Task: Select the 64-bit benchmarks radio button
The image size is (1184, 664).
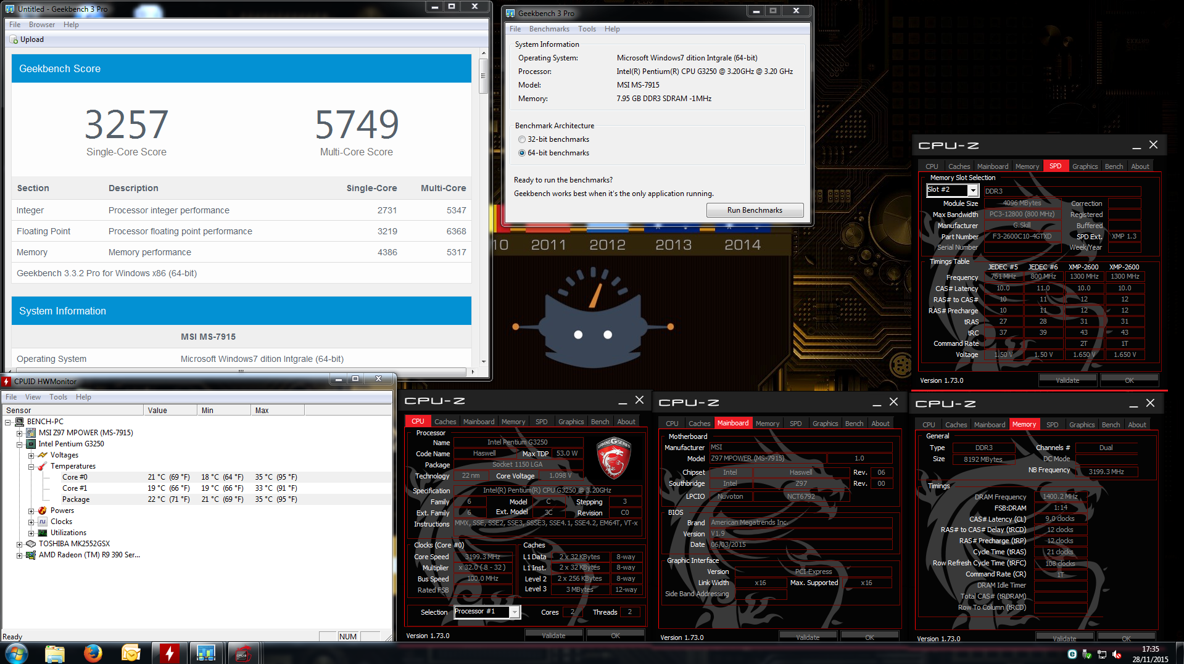Action: [522, 153]
